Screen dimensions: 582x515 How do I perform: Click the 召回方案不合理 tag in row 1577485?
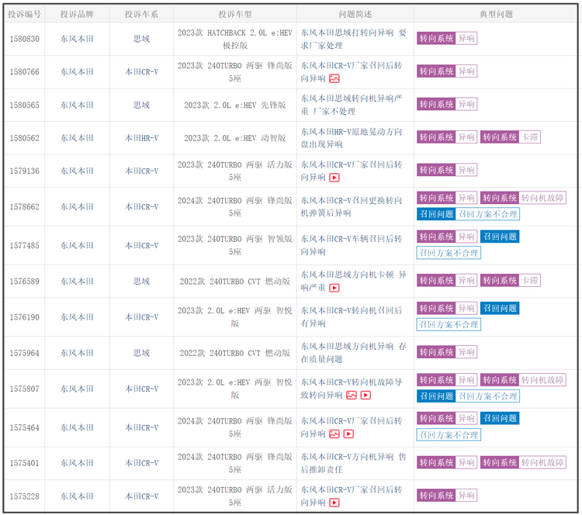click(449, 253)
